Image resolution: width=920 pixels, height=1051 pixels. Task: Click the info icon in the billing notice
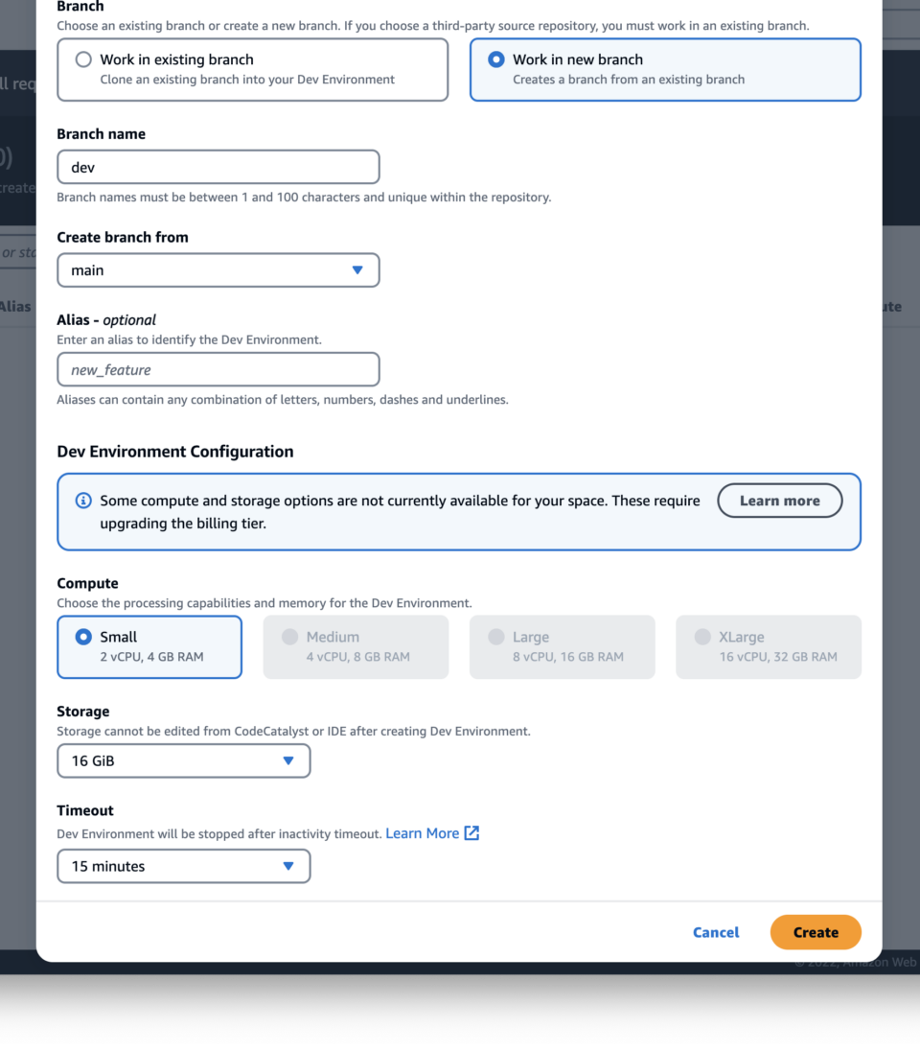coord(83,500)
